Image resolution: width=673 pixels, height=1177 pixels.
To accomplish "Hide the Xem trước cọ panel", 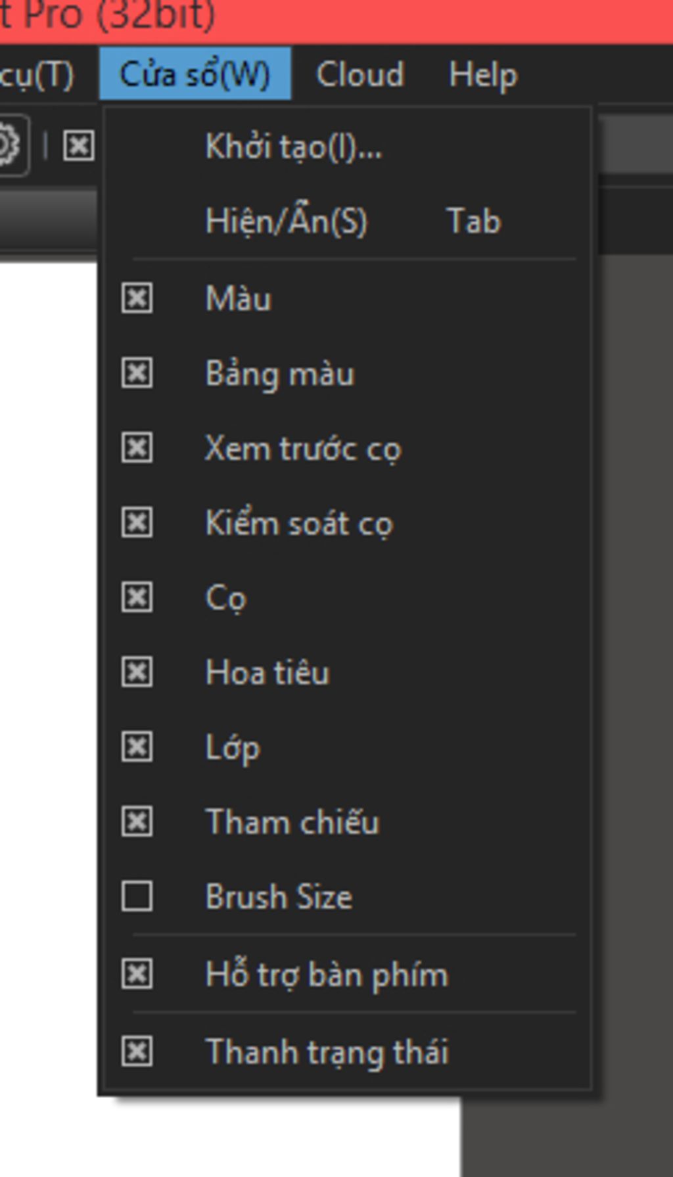I will click(137, 448).
